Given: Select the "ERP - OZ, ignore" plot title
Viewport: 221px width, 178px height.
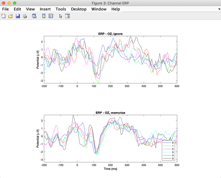Looking at the screenshot, I should coord(110,34).
